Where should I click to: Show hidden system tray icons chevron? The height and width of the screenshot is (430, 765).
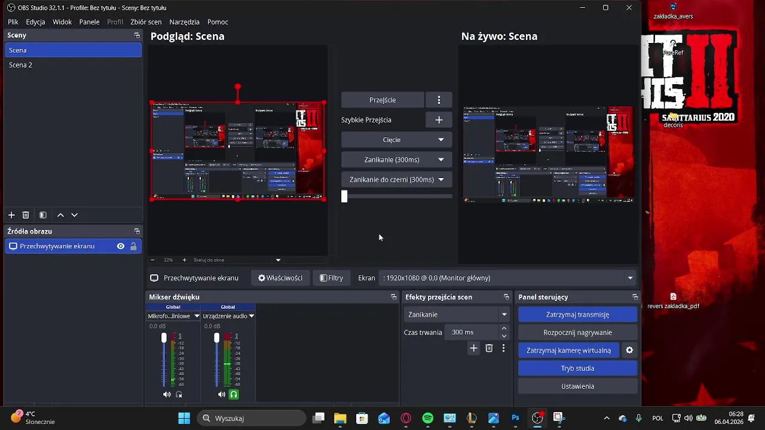pyautogui.click(x=607, y=418)
